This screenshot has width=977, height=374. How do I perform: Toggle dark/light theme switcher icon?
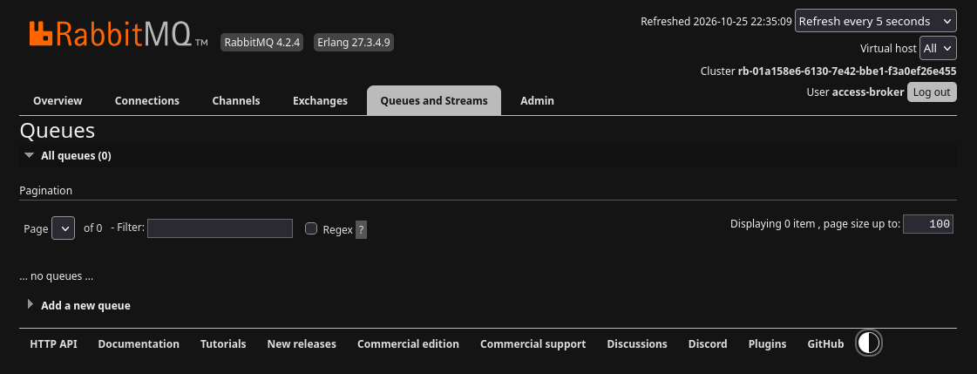(869, 343)
